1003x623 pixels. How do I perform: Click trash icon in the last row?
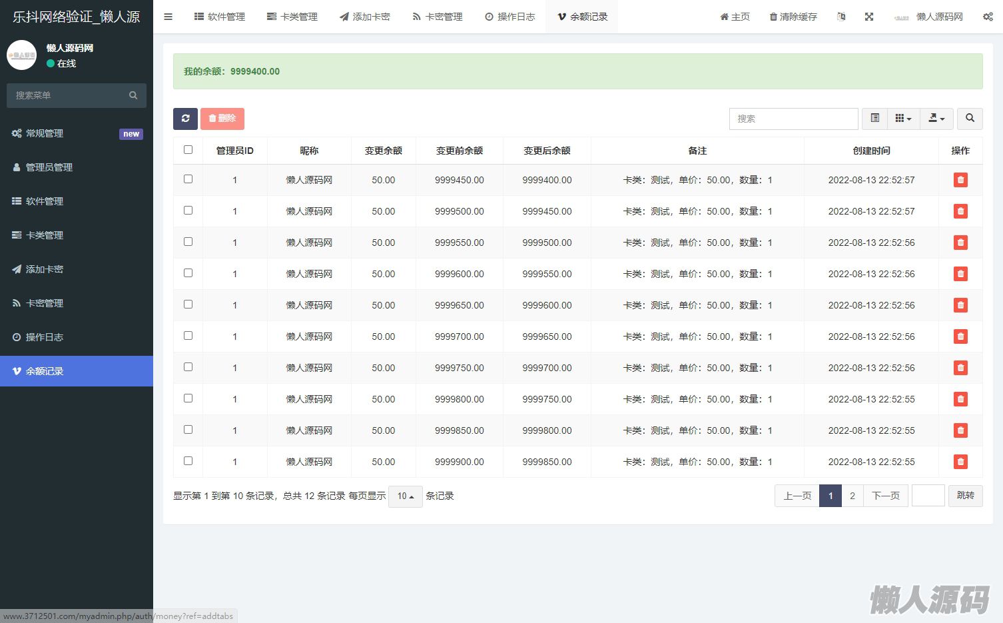[x=960, y=462]
